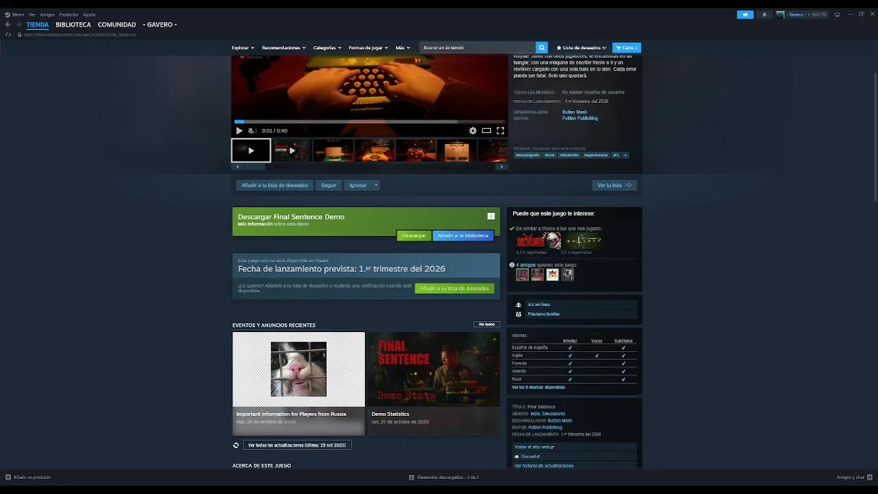This screenshot has width=878, height=494.
Task: Expand the Recomendaciones menu
Action: pyautogui.click(x=284, y=48)
